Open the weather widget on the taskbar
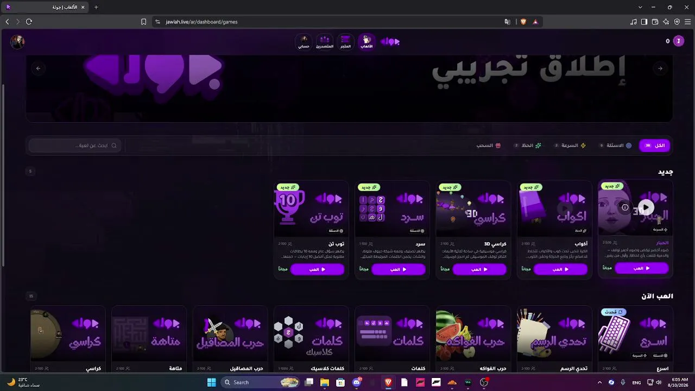The image size is (695, 391). (23, 382)
